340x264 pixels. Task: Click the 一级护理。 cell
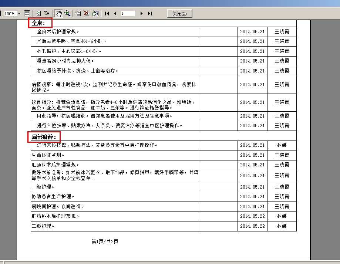click(115, 187)
